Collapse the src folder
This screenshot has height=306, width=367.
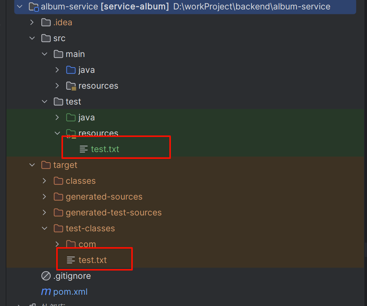point(32,38)
